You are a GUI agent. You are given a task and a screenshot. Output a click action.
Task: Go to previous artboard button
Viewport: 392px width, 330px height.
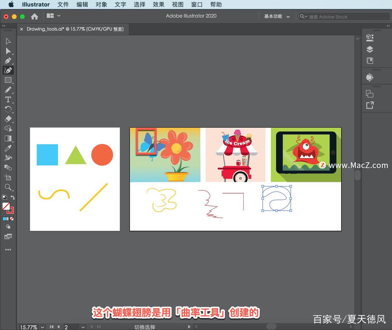click(x=58, y=327)
